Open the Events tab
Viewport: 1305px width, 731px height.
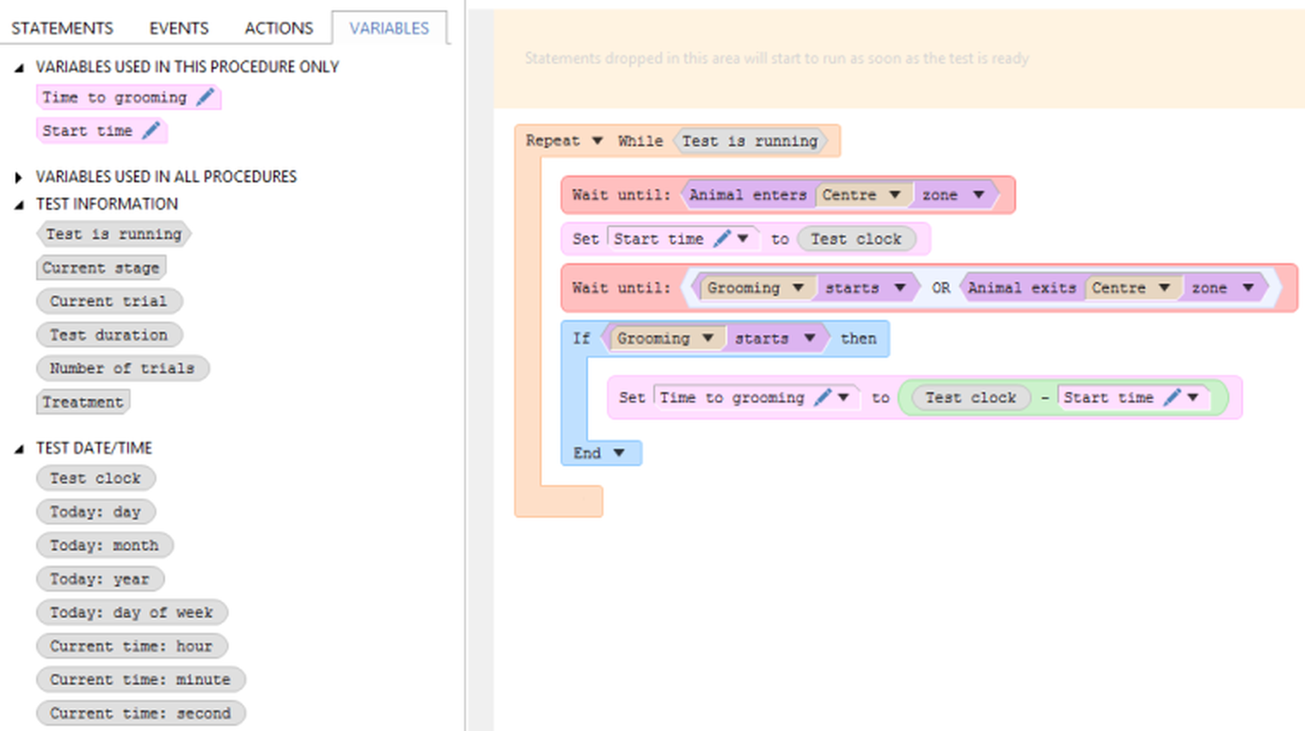click(x=179, y=28)
